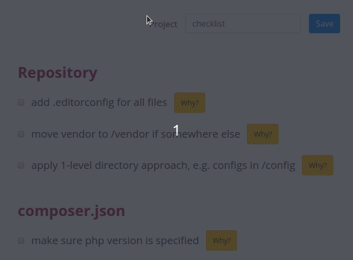Toggle the '1-level directory approach' checkbox
Viewport: 353px width, 260px height.
click(21, 165)
